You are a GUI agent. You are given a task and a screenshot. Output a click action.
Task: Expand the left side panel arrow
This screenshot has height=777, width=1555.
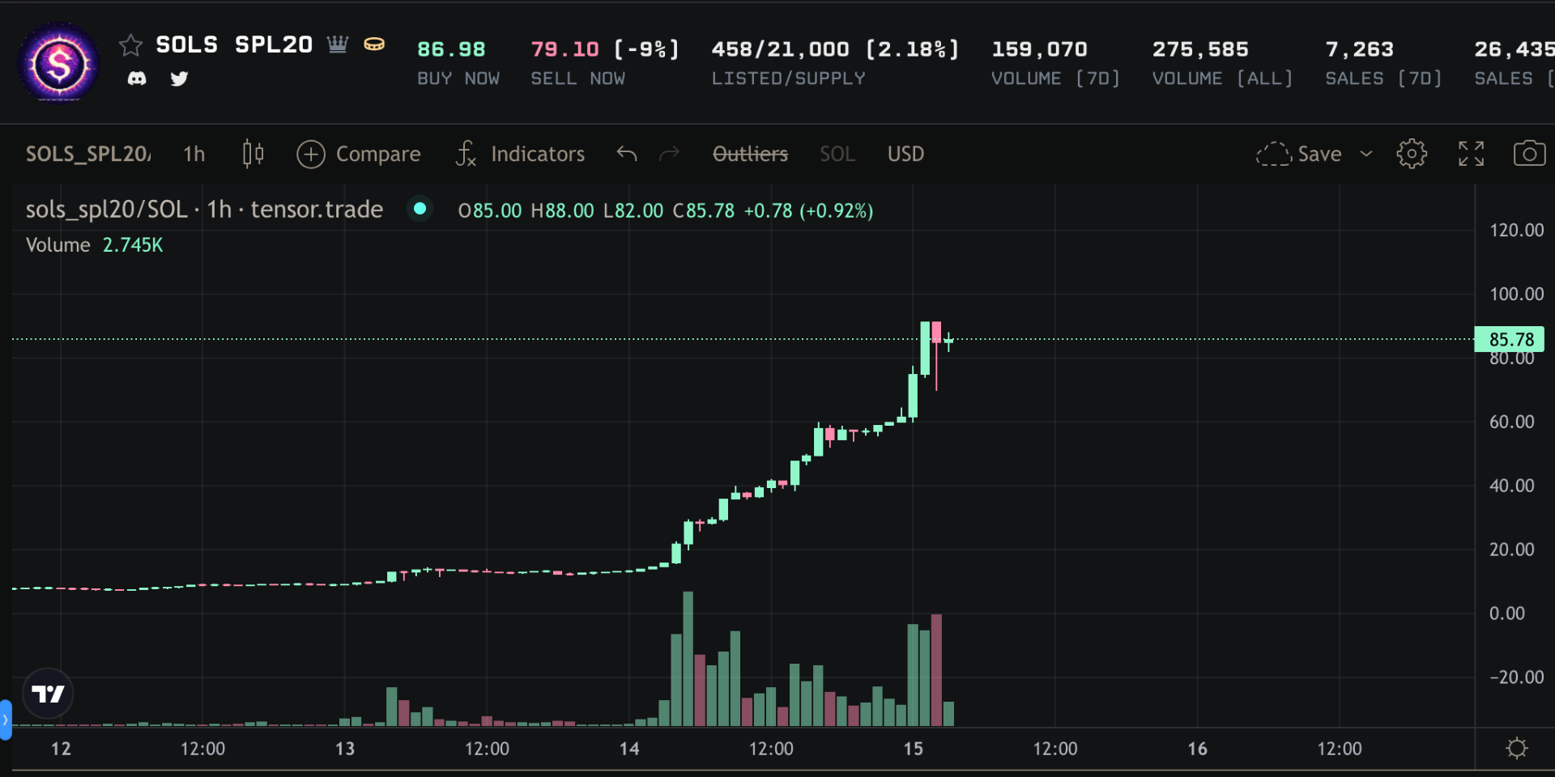[x=6, y=719]
